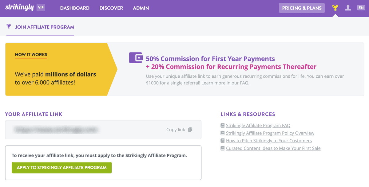
Task: Click book icon beside Affiliate Program FAQ
Action: (x=223, y=125)
